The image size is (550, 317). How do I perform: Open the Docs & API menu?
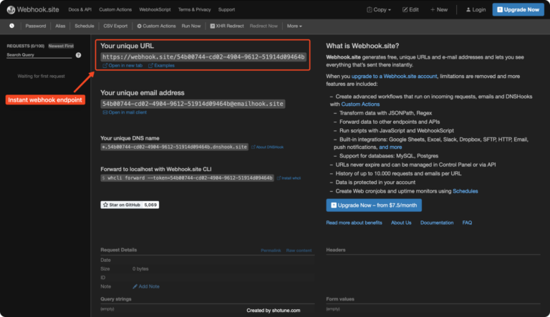coord(80,9)
